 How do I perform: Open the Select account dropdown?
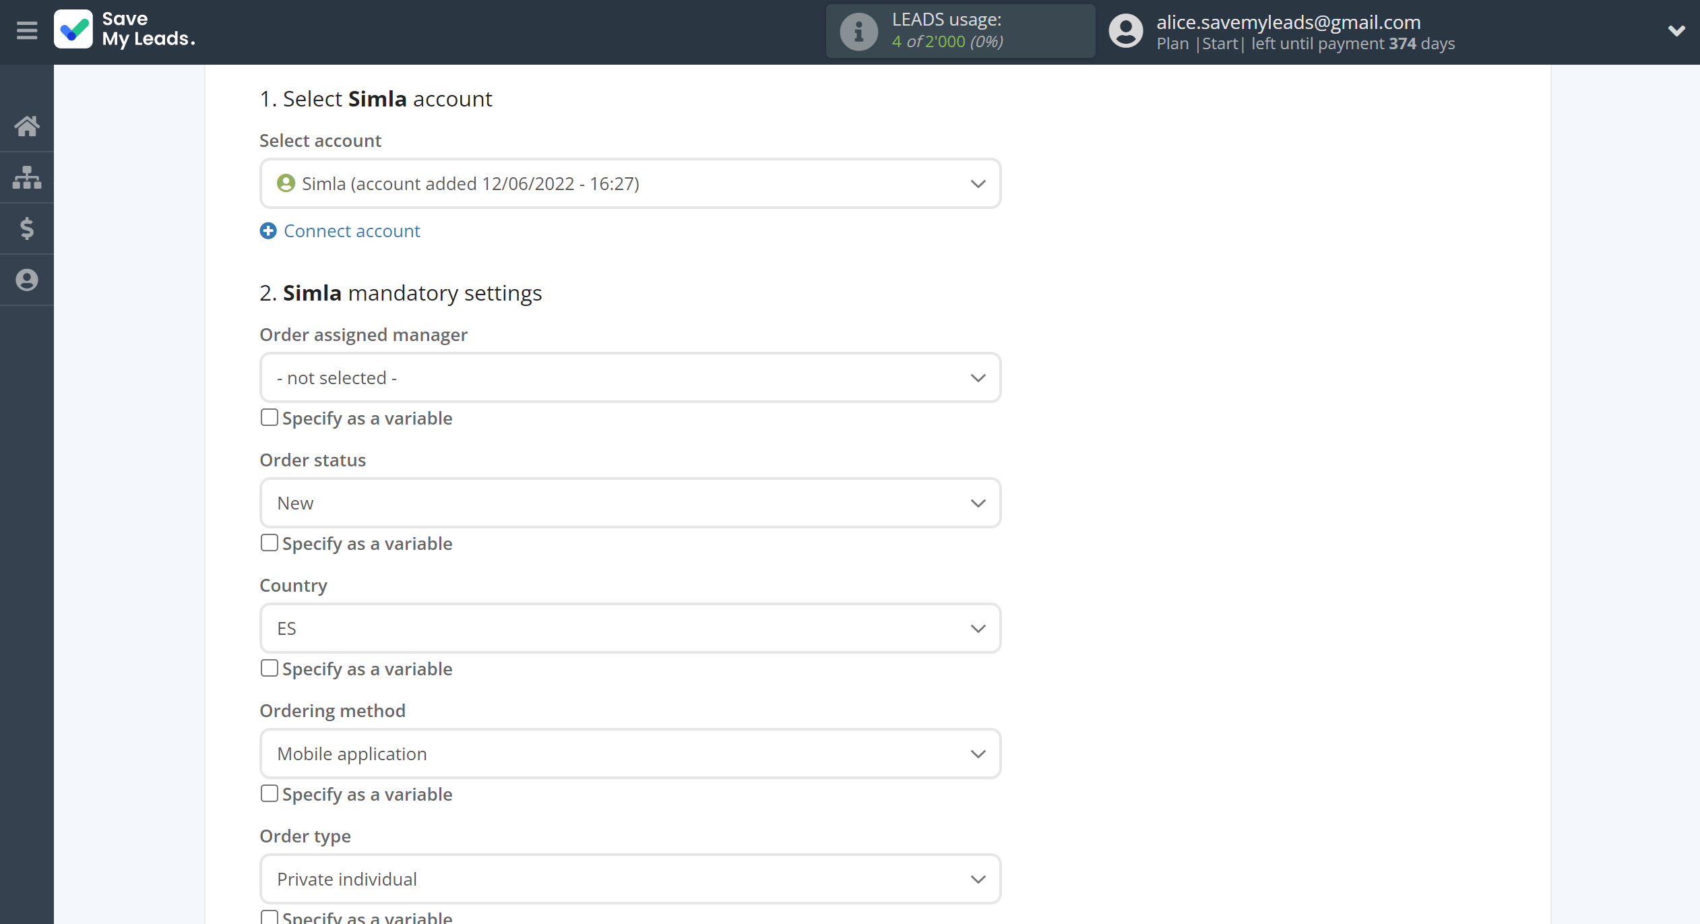[x=630, y=183]
